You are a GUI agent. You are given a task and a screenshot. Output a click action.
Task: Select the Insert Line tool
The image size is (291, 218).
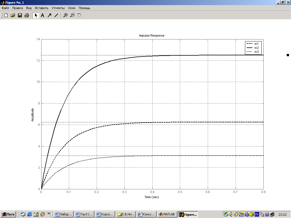click(56, 15)
